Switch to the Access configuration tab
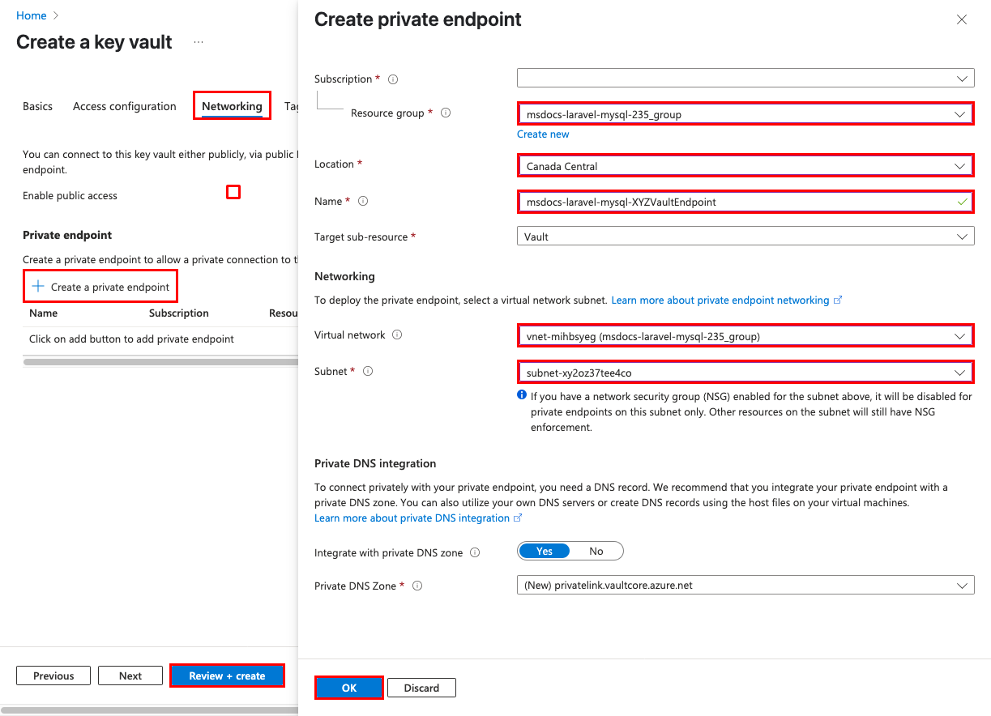The width and height of the screenshot is (991, 716). pyautogui.click(x=125, y=106)
